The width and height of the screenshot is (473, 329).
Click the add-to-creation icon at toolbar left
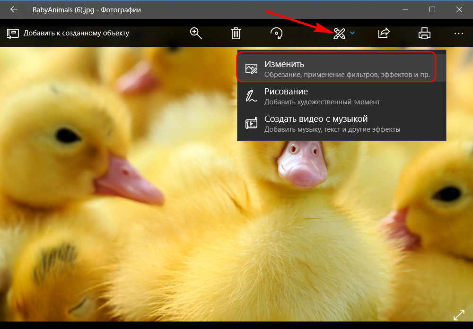point(12,33)
